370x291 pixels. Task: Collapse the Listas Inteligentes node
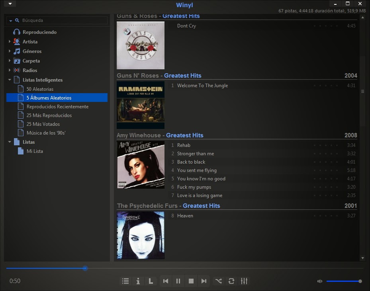coord(10,80)
